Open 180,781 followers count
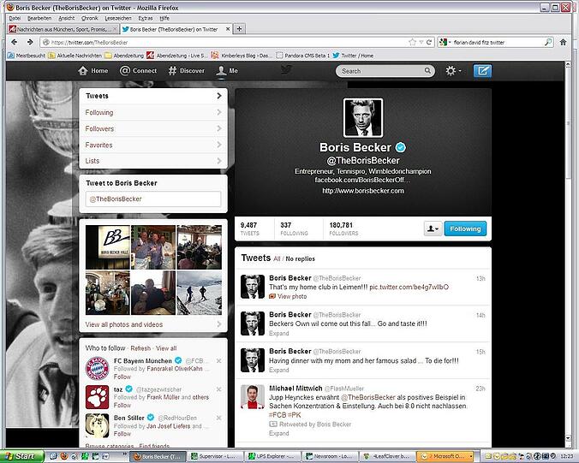The image size is (579, 463). [343, 229]
